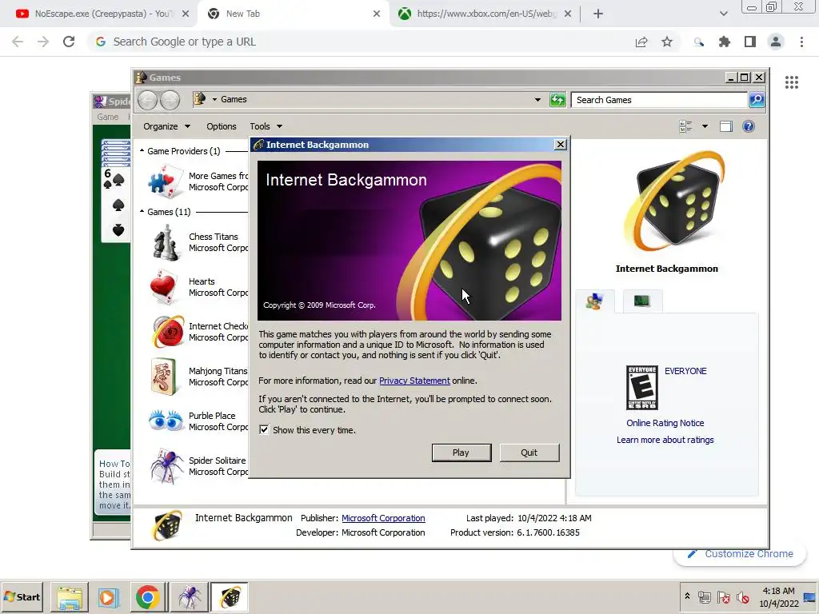
Task: Select the Mahjong Titans icon
Action: point(163,377)
